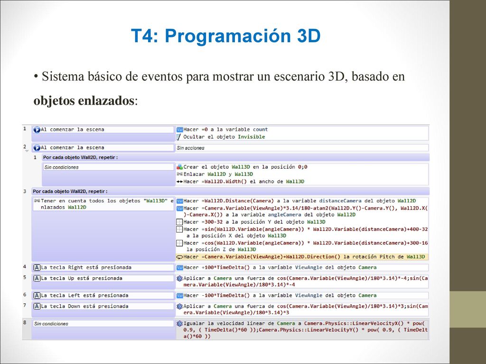Viewport: 486px width, 364px height.
Task: Click keyboard icon for 'La tecla Left está presionada'
Action: point(37,296)
